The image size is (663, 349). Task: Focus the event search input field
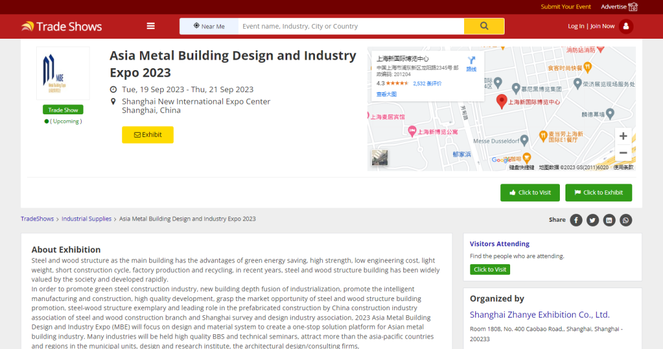pos(351,26)
